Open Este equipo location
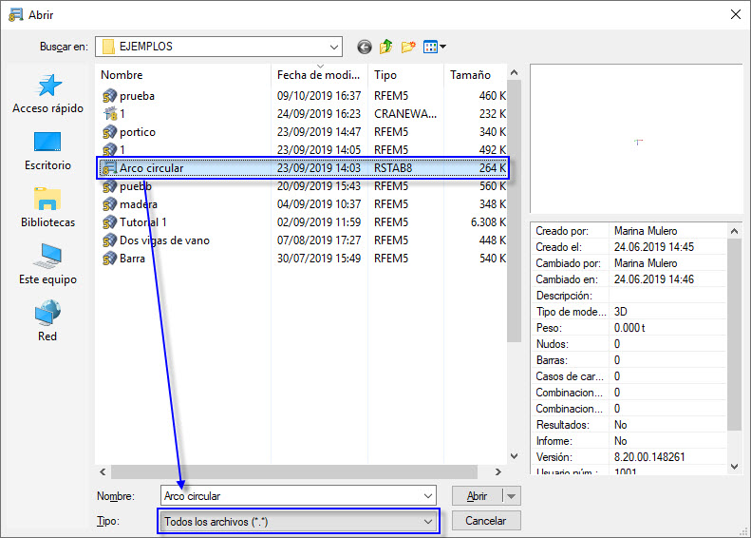Viewport: 751px width, 538px height. [47, 264]
